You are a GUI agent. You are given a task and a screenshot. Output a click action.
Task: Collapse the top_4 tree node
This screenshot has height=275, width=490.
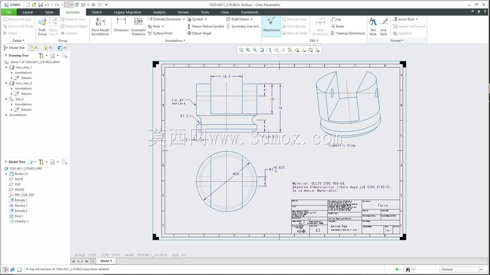(x=6, y=99)
